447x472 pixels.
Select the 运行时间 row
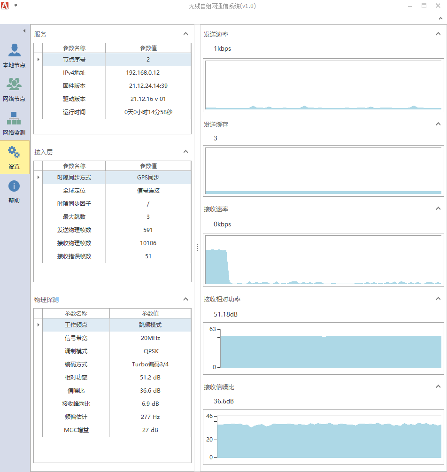(x=117, y=112)
